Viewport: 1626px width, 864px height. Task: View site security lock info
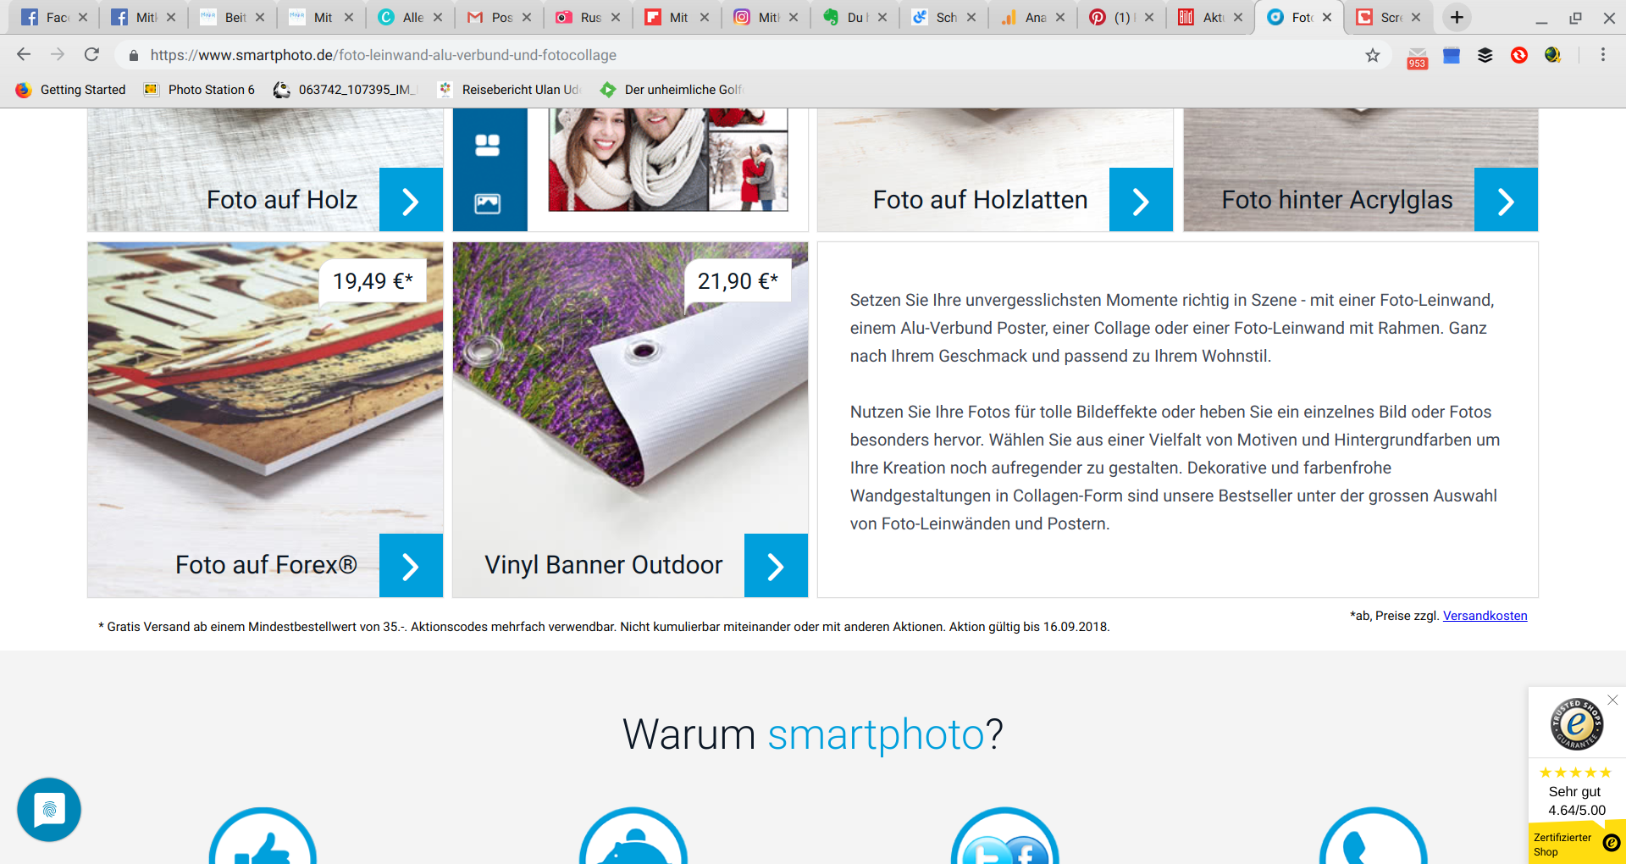[134, 55]
